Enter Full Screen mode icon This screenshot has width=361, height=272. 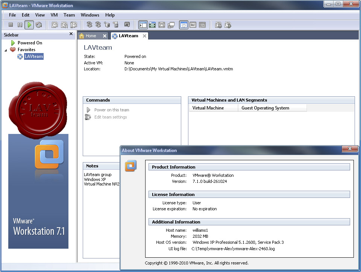point(162,25)
